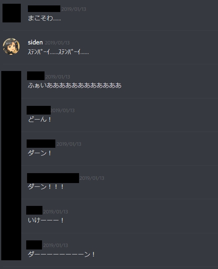This screenshot has width=218, height=269.
Task: Select the いけーーー！ message
Action: 46,220
